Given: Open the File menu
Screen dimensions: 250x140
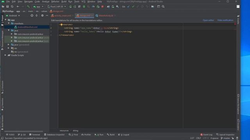Looking at the screenshot, I should click(8, 2).
